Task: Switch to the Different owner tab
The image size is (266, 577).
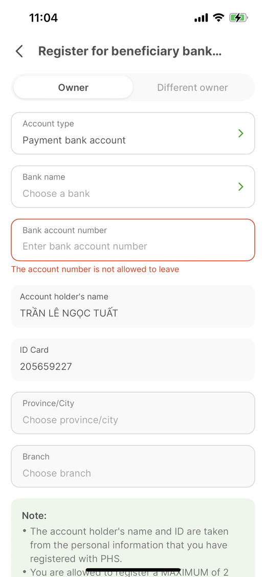Action: point(193,88)
